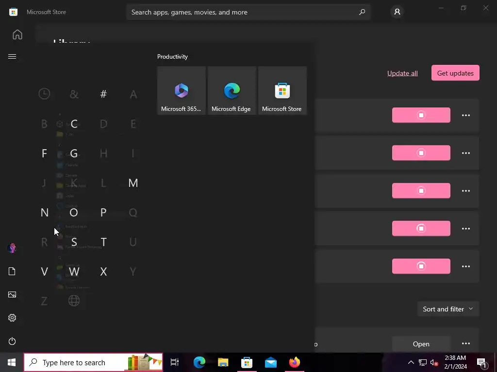Open Task View from the taskbar

pos(175,362)
